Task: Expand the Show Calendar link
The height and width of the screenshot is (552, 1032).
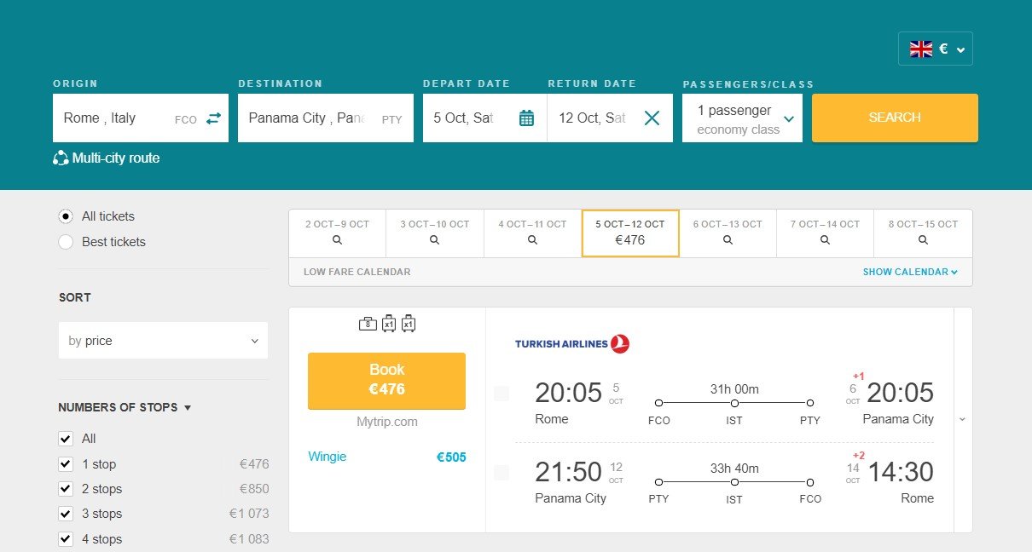Action: (x=910, y=272)
